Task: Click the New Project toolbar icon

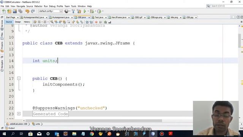Action: point(9,11)
